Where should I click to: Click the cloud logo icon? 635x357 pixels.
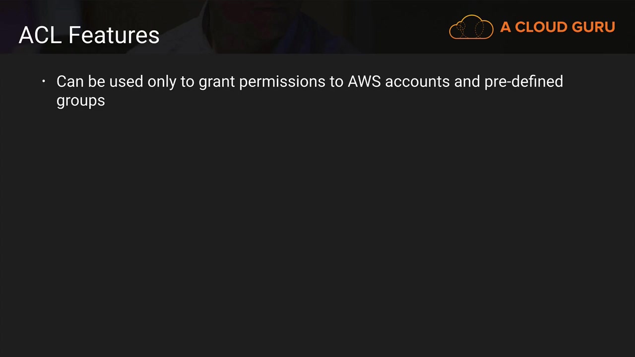click(x=471, y=27)
